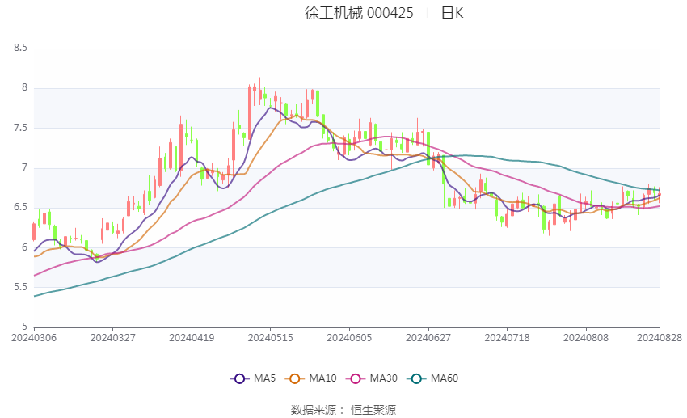Click the x-axis date label 20240327

(112, 338)
